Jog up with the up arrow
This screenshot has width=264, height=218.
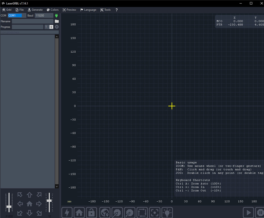tap(29, 195)
